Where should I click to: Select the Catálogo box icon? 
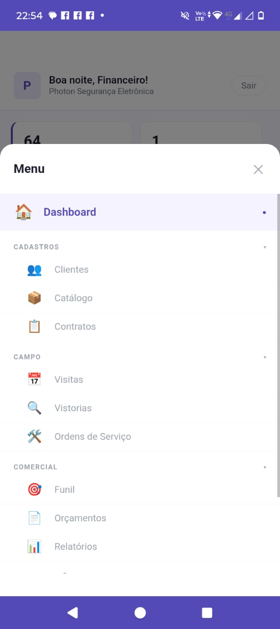click(x=34, y=298)
